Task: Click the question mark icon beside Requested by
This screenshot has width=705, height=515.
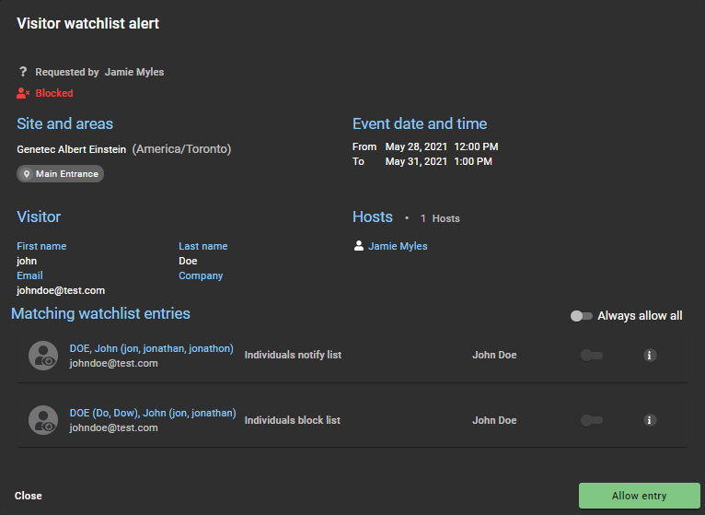Action: point(23,72)
